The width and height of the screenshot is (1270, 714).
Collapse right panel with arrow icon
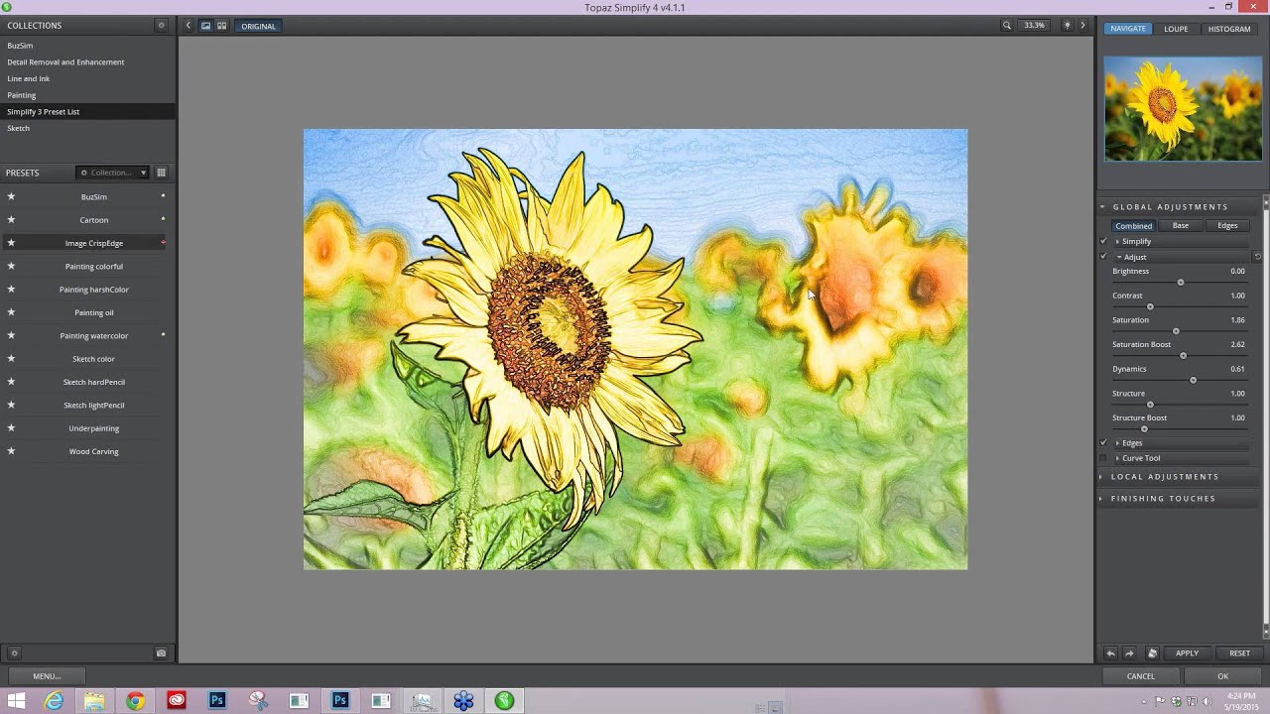1082,26
